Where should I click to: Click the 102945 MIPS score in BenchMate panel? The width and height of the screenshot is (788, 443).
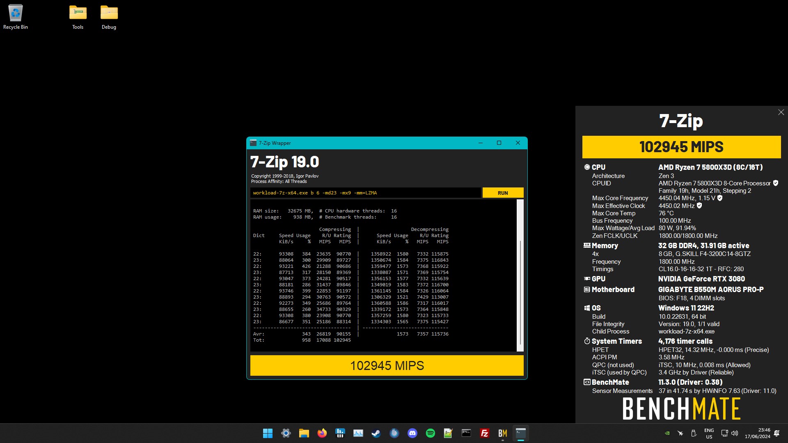tap(681, 147)
